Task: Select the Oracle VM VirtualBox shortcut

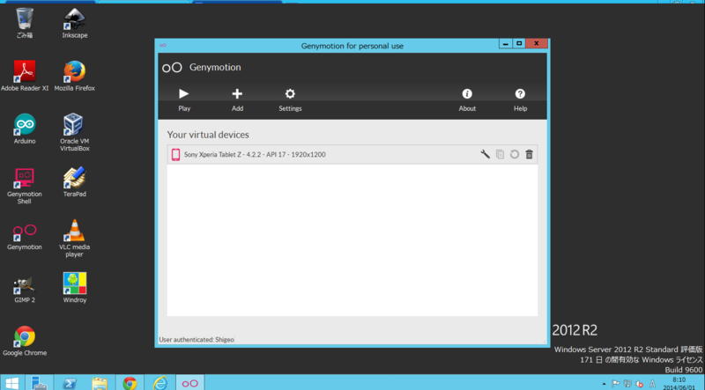Action: tap(75, 132)
